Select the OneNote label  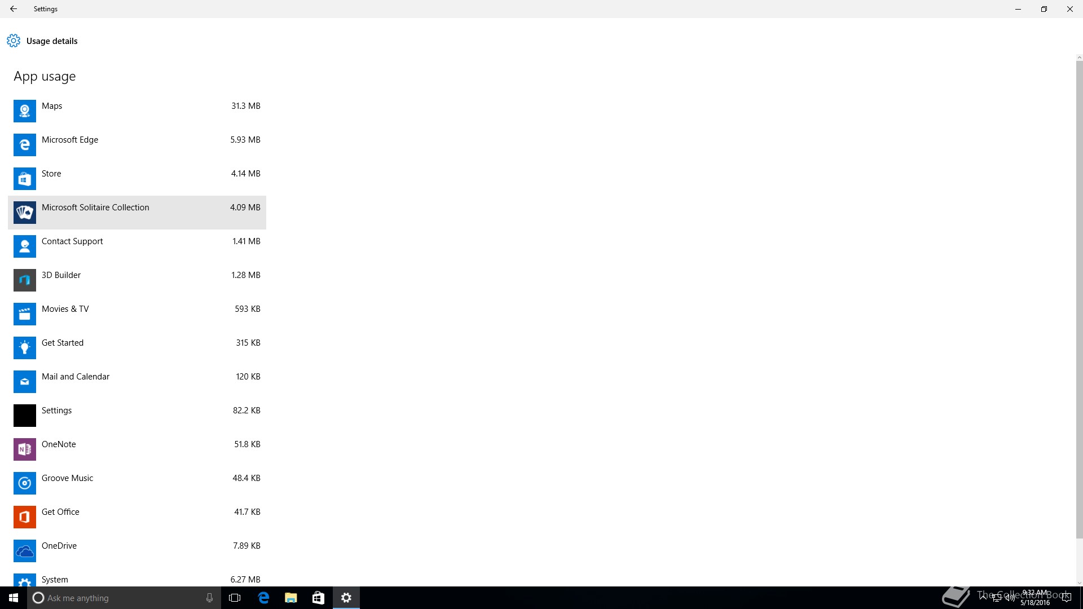pos(59,444)
